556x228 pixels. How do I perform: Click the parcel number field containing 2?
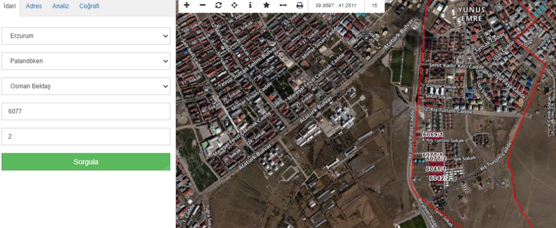pos(86,137)
